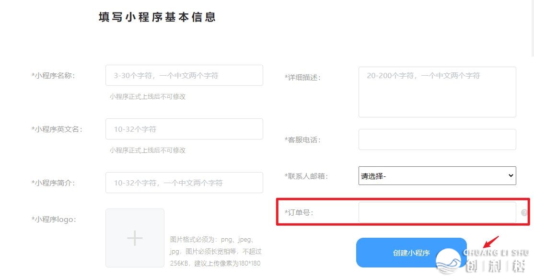Select the 小程序简介 input field
Image resolution: width=534 pixels, height=278 pixels.
(184, 183)
